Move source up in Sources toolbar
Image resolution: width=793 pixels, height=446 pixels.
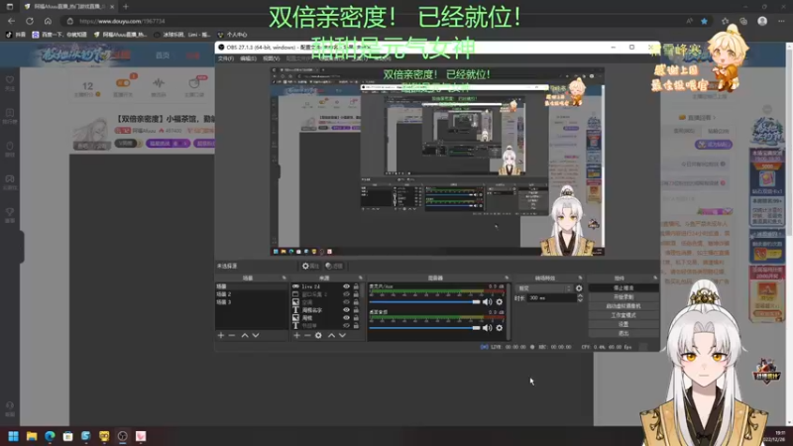[331, 335]
